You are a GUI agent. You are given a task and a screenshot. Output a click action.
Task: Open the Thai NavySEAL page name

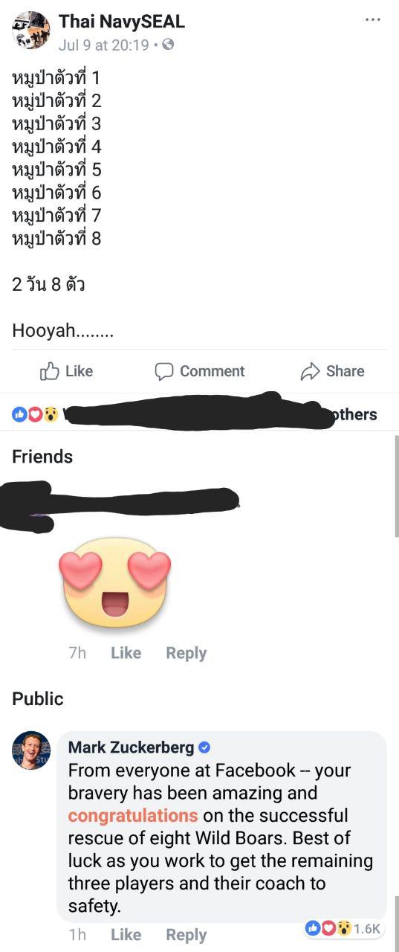point(122,22)
